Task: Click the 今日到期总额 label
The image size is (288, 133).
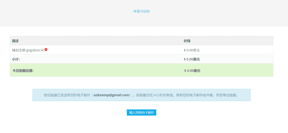Action: tap(23, 71)
